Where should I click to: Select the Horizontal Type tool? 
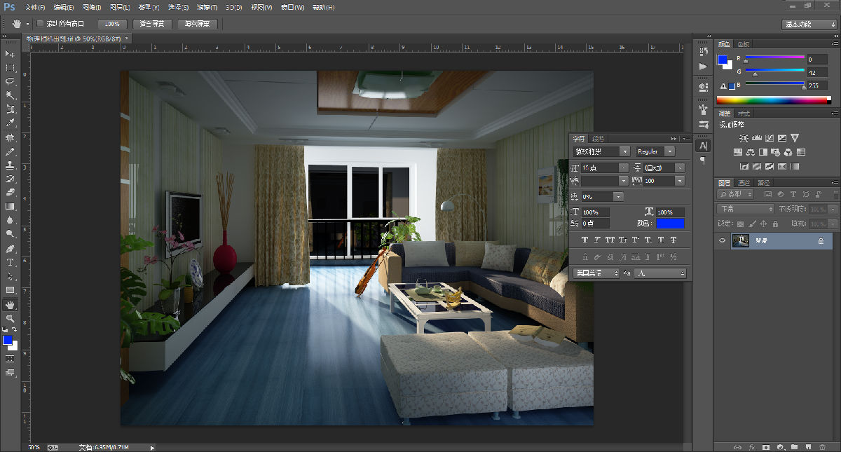coord(10,262)
